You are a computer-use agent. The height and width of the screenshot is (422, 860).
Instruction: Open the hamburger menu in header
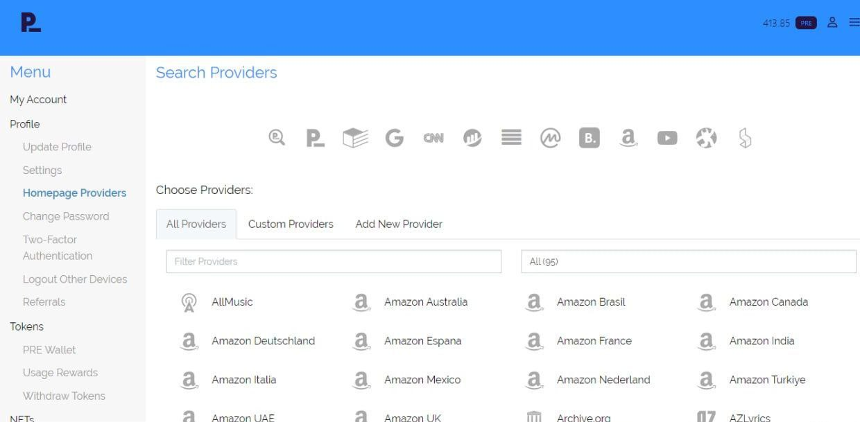[x=853, y=23]
